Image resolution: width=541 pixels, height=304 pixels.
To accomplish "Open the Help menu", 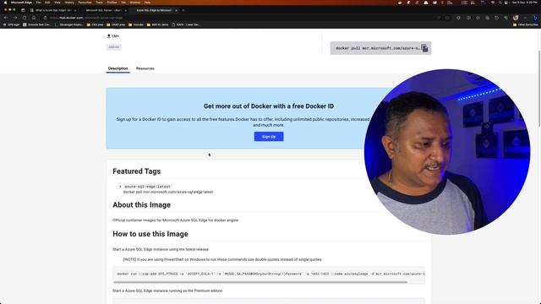I will click(x=147, y=3).
